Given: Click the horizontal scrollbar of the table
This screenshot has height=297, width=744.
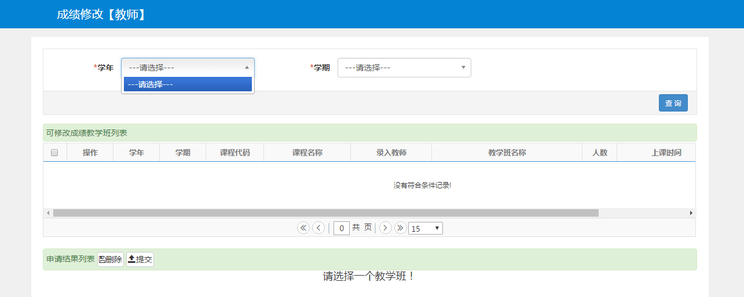Looking at the screenshot, I should 325,213.
